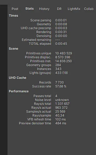Click the Times section heading
This screenshot has height=155, width=96.
13,16
